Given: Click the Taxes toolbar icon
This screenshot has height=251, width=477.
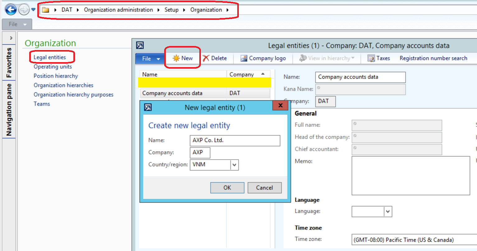Looking at the screenshot, I should 371,58.
